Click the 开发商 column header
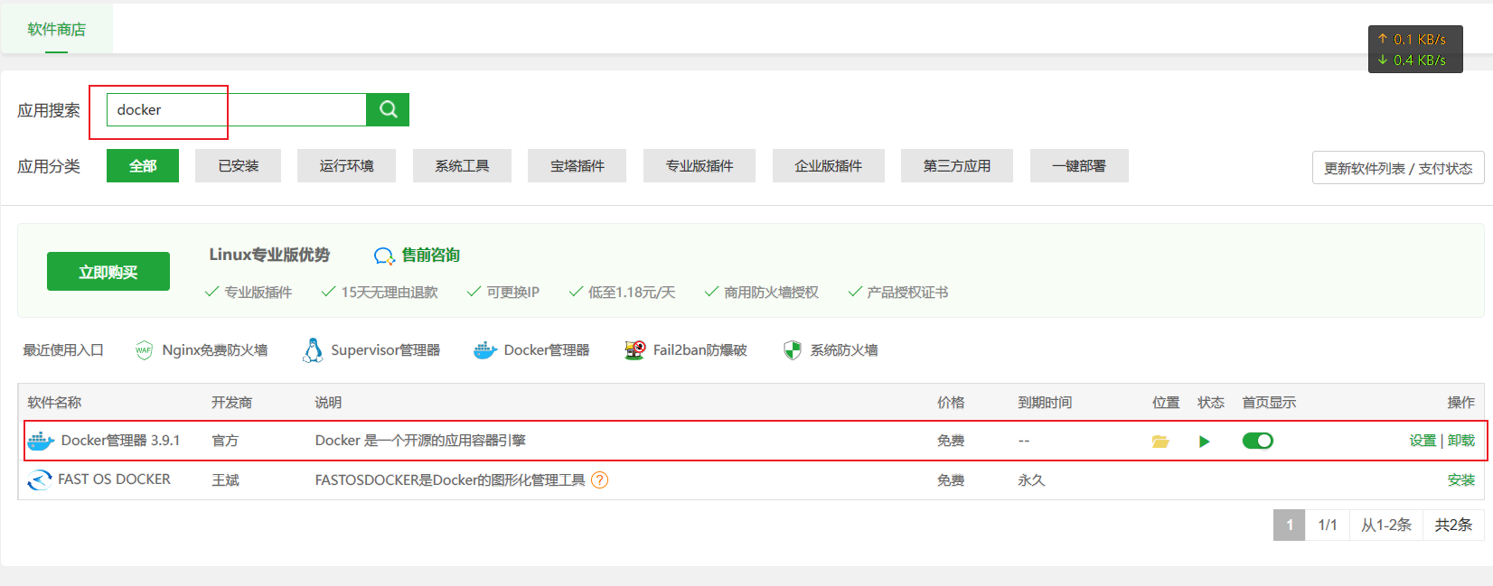This screenshot has height=586, width=1493. (x=232, y=403)
